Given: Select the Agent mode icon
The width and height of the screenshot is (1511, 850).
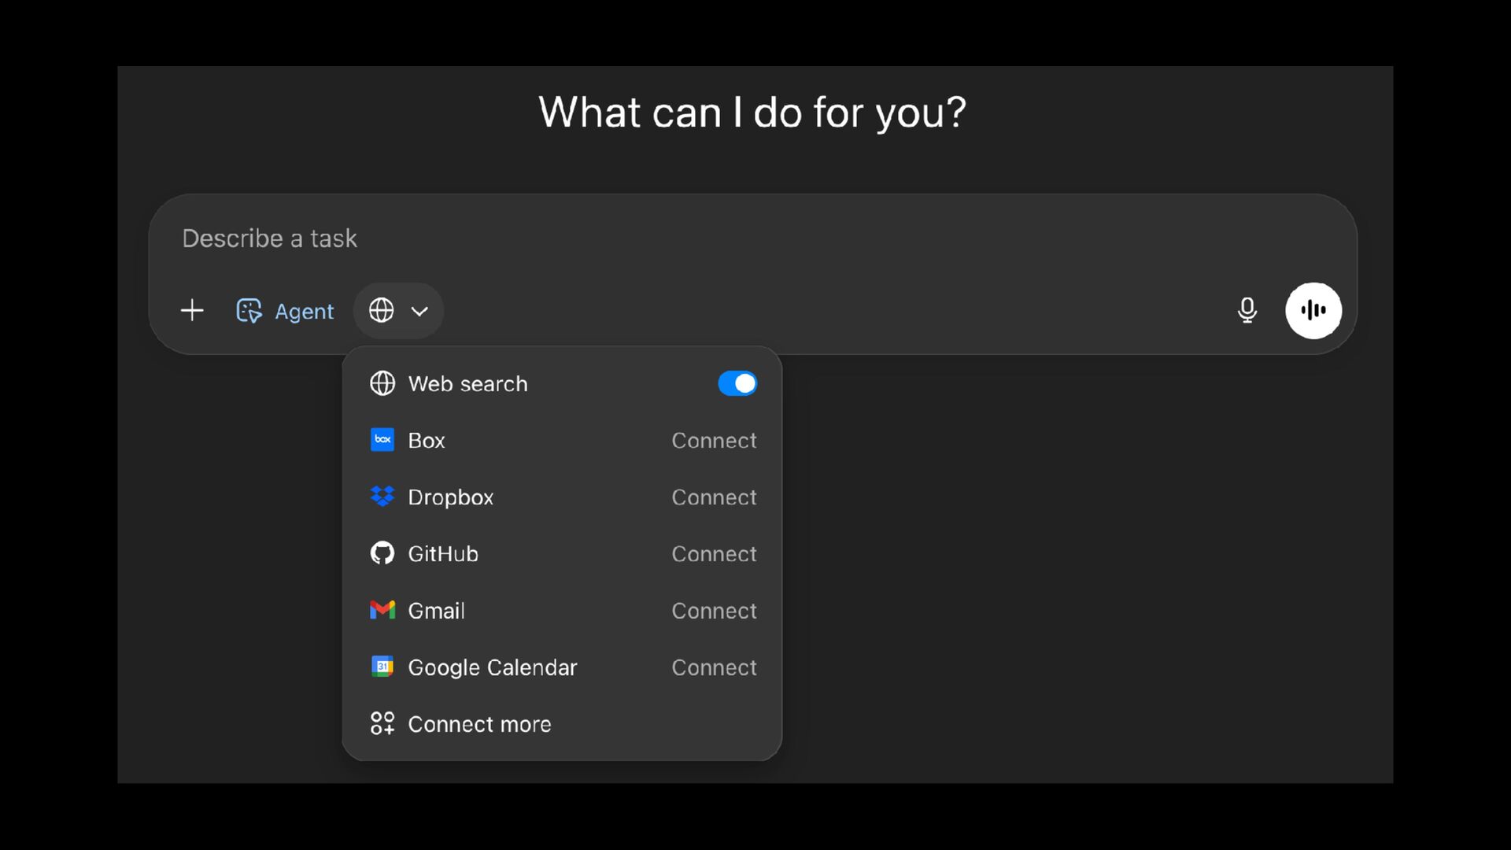Looking at the screenshot, I should coord(249,311).
